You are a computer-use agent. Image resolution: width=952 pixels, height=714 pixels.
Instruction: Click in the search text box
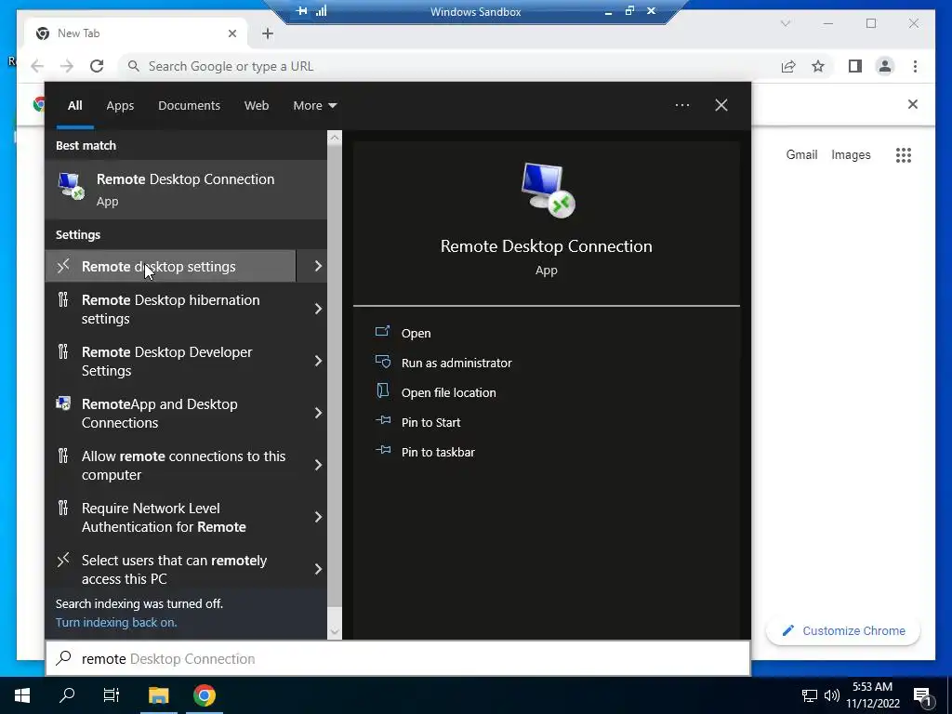(398, 659)
